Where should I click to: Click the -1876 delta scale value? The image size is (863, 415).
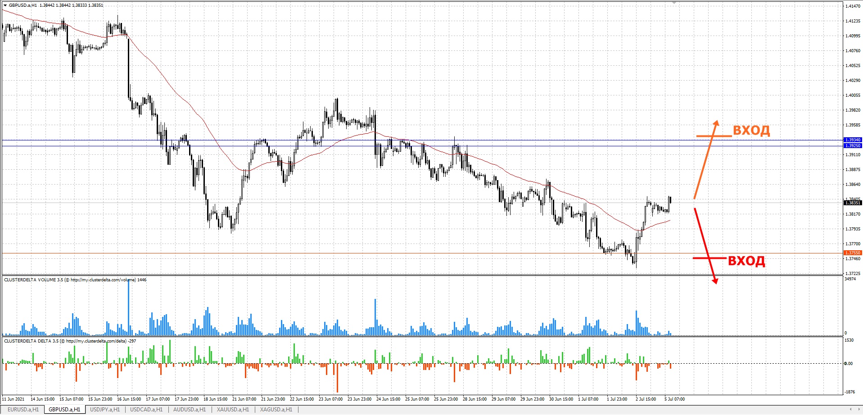tap(850, 392)
